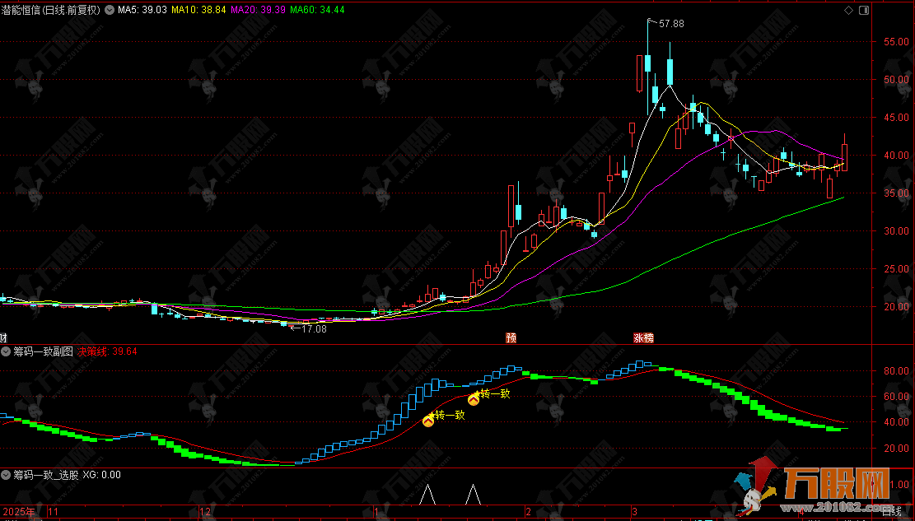Expand the 筹码一致副图 indicator dropdown arrow
The width and height of the screenshot is (915, 521).
tap(7, 351)
